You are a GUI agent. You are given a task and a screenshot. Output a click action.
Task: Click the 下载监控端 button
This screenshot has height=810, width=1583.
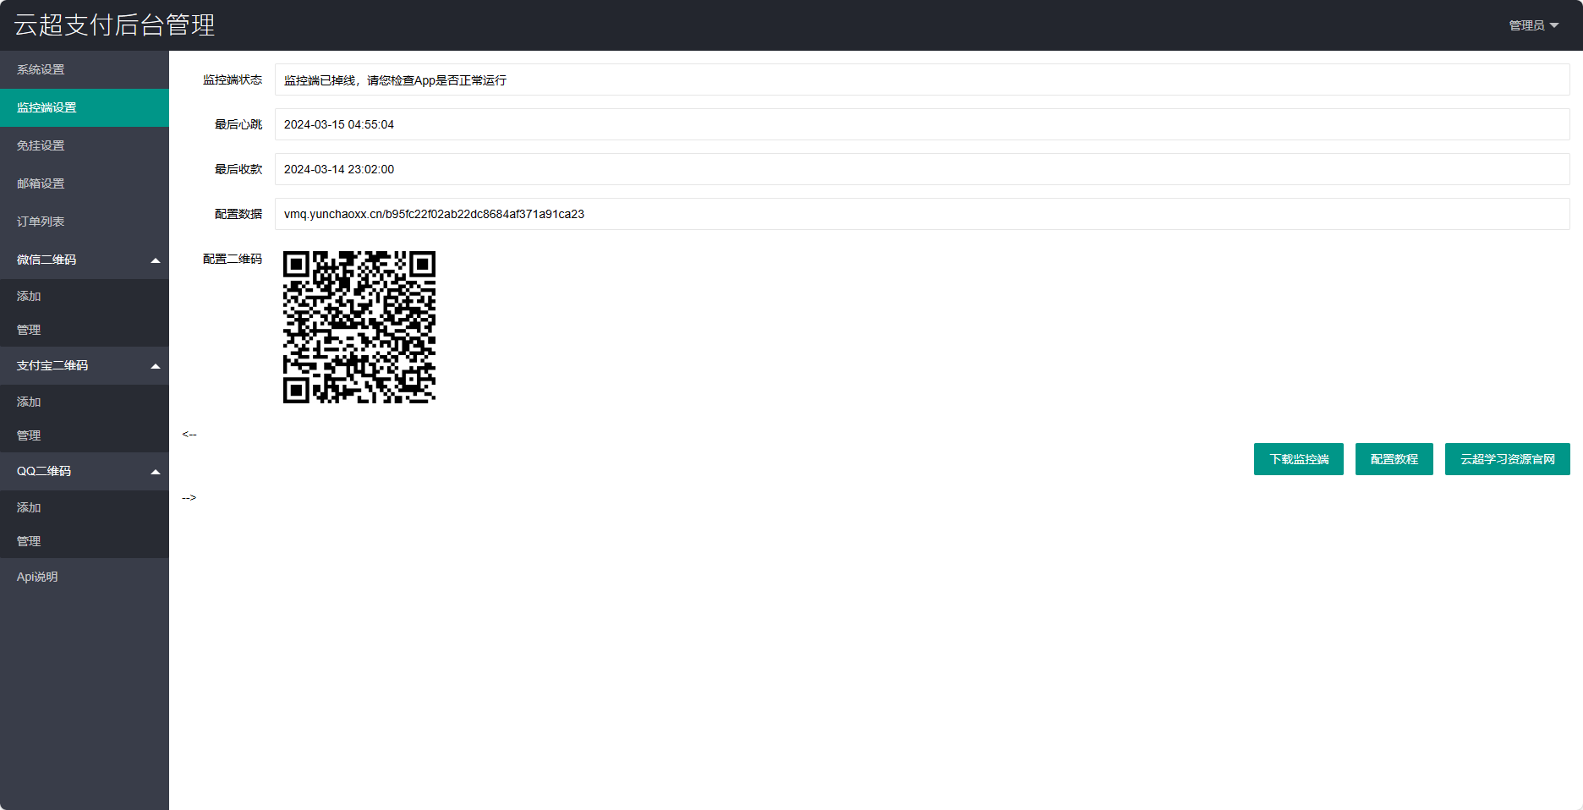coord(1298,459)
